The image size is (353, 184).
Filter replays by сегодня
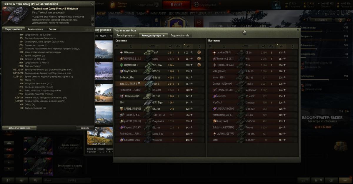[x=100, y=149]
